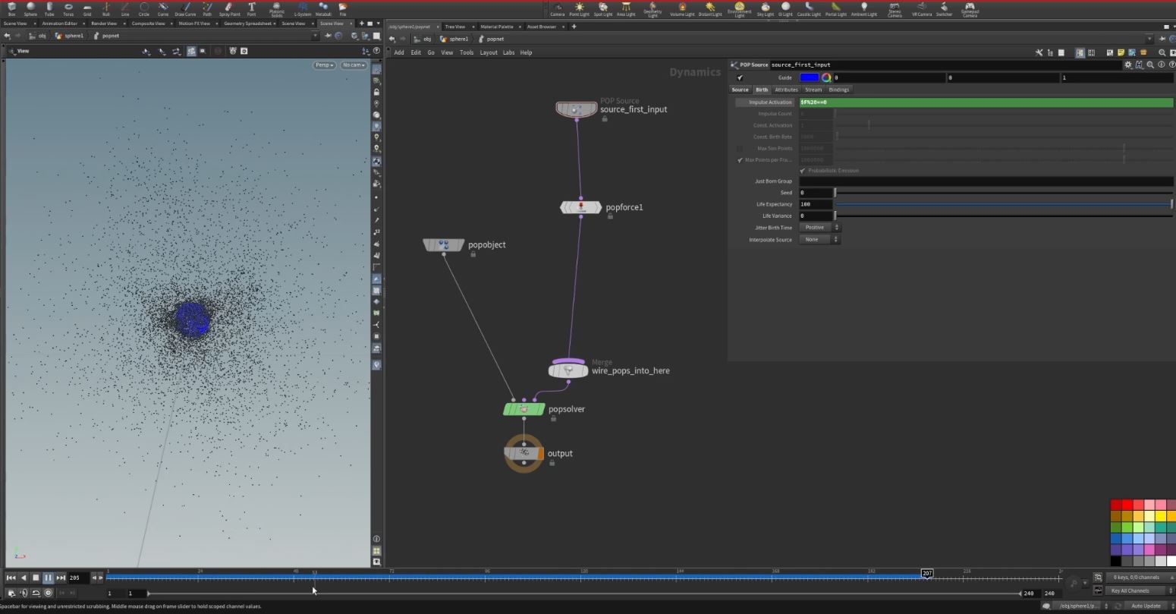Screen dimensions: 1176x614
Task: Select the Spray Paint shelf tool
Action: click(229, 8)
